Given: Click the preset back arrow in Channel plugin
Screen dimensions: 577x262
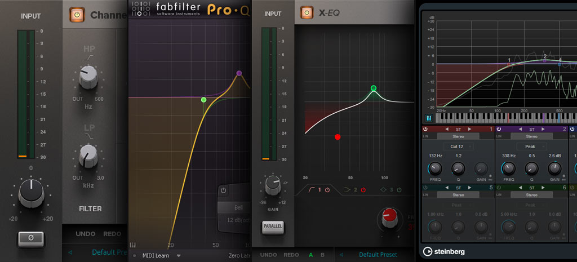Looking at the screenshot, I should [70, 252].
